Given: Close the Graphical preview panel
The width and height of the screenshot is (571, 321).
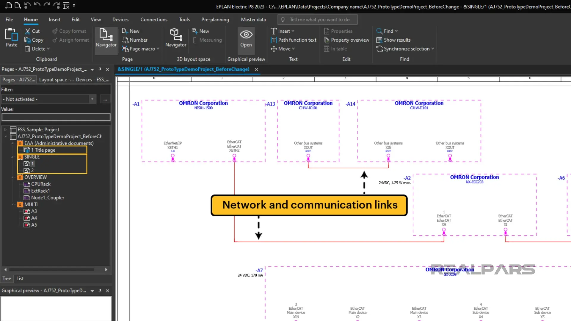Looking at the screenshot, I should click(x=108, y=291).
